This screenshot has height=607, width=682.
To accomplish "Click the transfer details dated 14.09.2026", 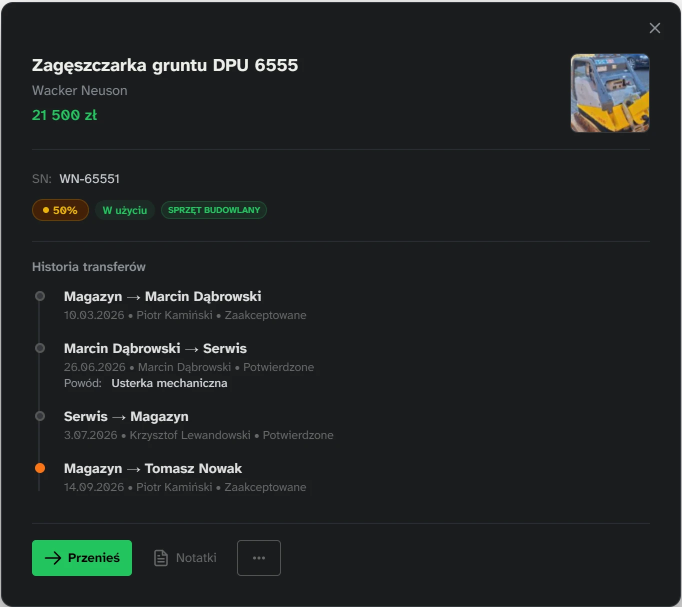I will click(x=185, y=487).
